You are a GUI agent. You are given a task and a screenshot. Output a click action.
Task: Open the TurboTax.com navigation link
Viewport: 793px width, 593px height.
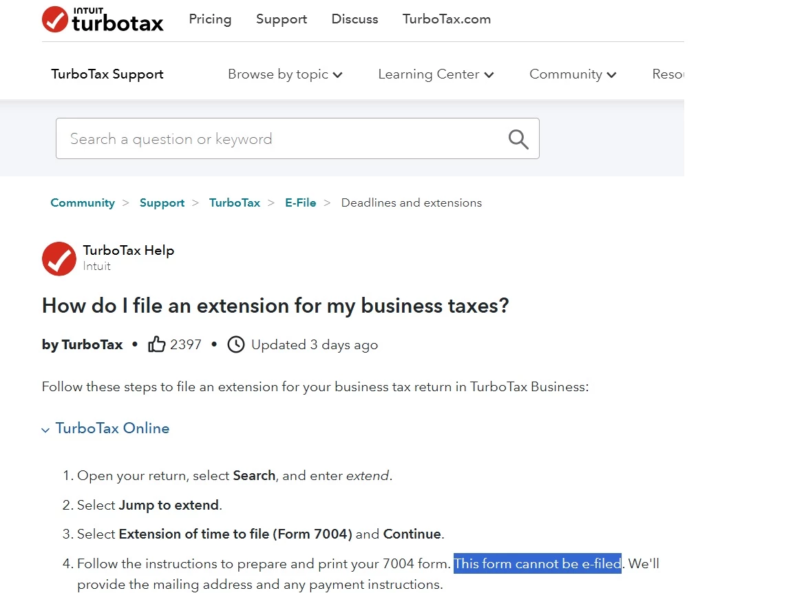(447, 19)
